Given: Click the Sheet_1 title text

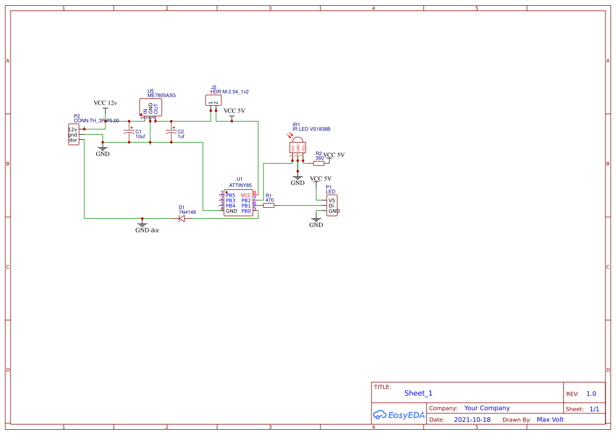Looking at the screenshot, I should coord(418,393).
